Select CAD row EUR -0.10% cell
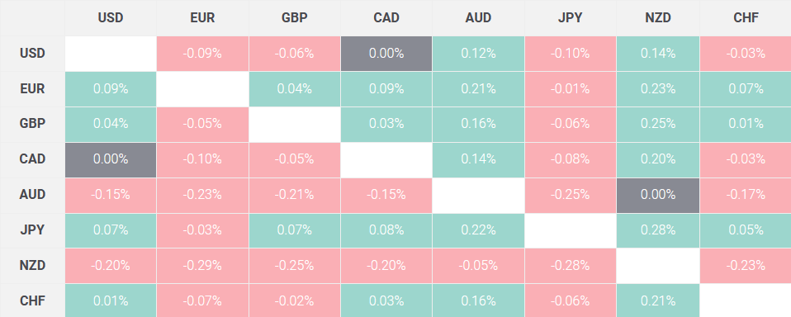Image resolution: width=791 pixels, height=317 pixels. (203, 159)
